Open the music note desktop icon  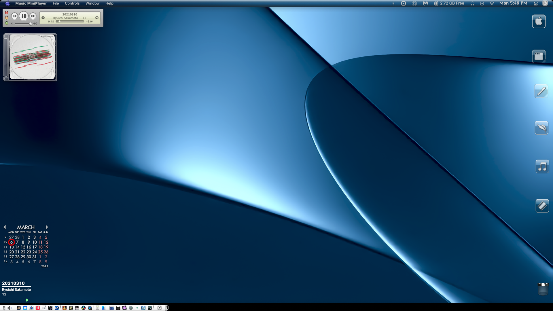[x=542, y=166]
